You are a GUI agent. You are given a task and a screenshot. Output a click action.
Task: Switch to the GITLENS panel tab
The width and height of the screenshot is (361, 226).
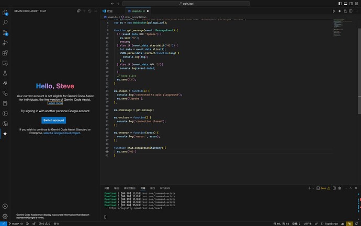tap(165, 188)
